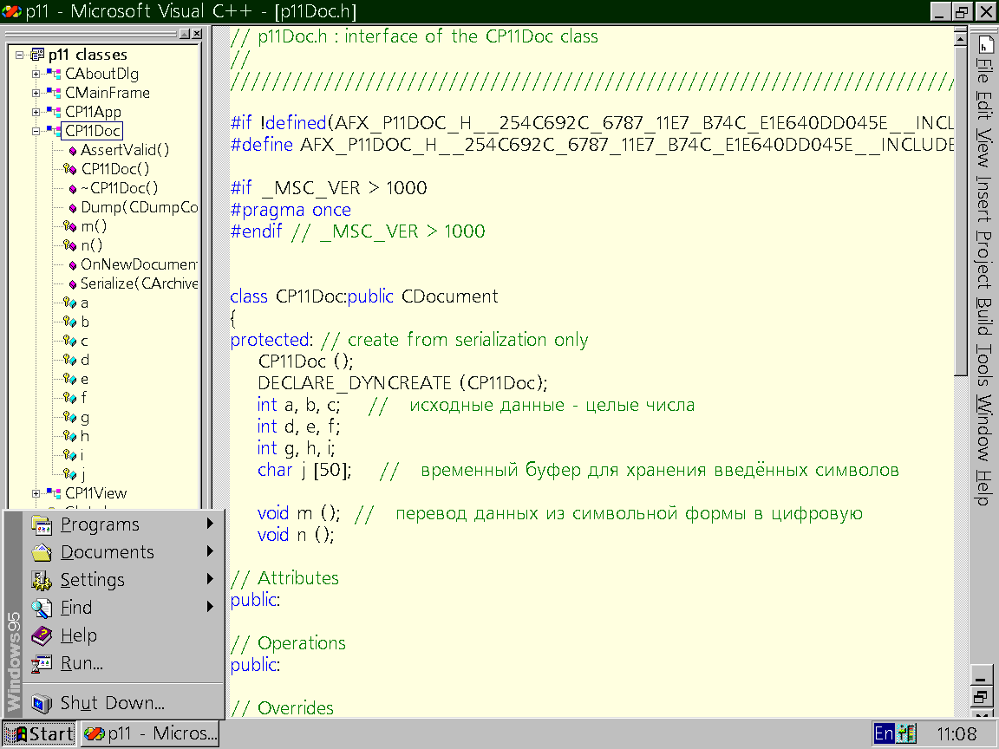Select the Serialize(CArchive) method in tree

point(139,283)
